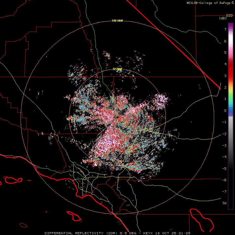Click the 50 NMI range ring label
This screenshot has width=235, height=235.
pyautogui.click(x=117, y=69)
